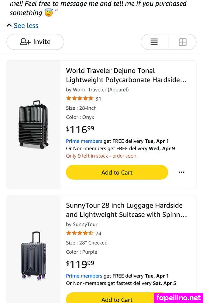
Task: Open SunnyTour 28 inch Luggage title
Action: coord(126,210)
